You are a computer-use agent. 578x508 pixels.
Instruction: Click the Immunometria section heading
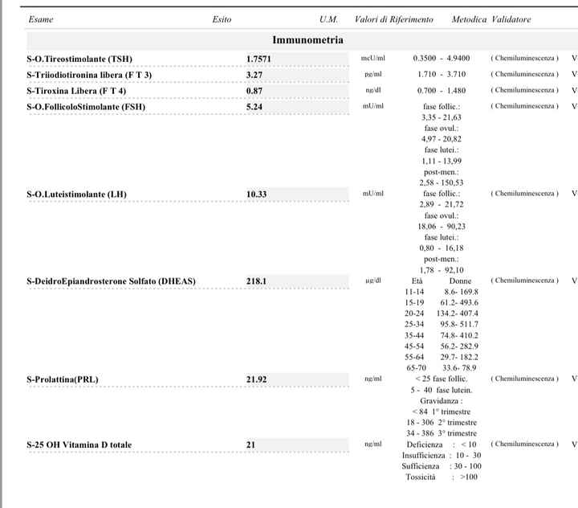tap(308, 40)
